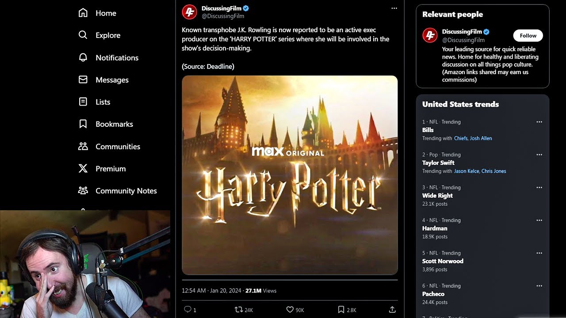The width and height of the screenshot is (566, 318).
Task: Open more options for Scott Norwood trend
Action: (539, 253)
